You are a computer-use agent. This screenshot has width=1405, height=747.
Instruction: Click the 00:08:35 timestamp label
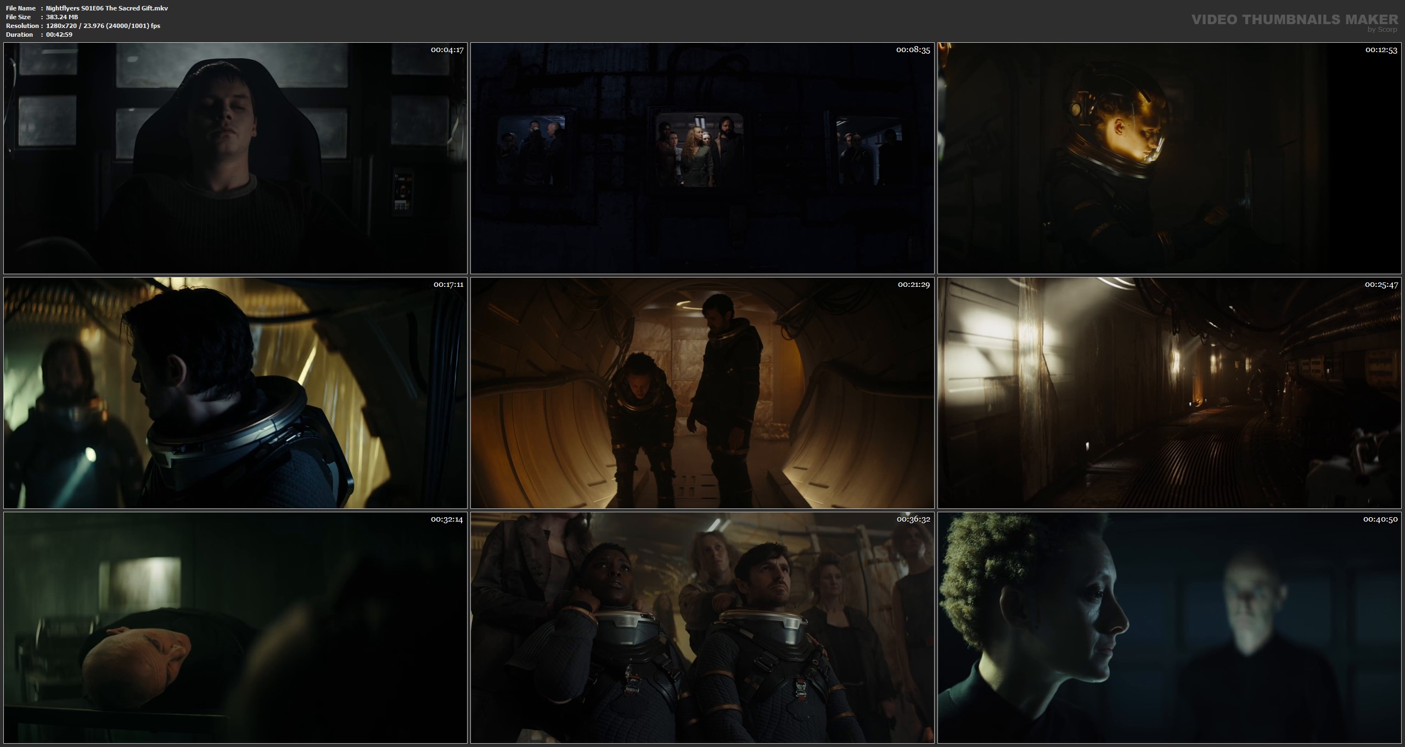click(913, 50)
